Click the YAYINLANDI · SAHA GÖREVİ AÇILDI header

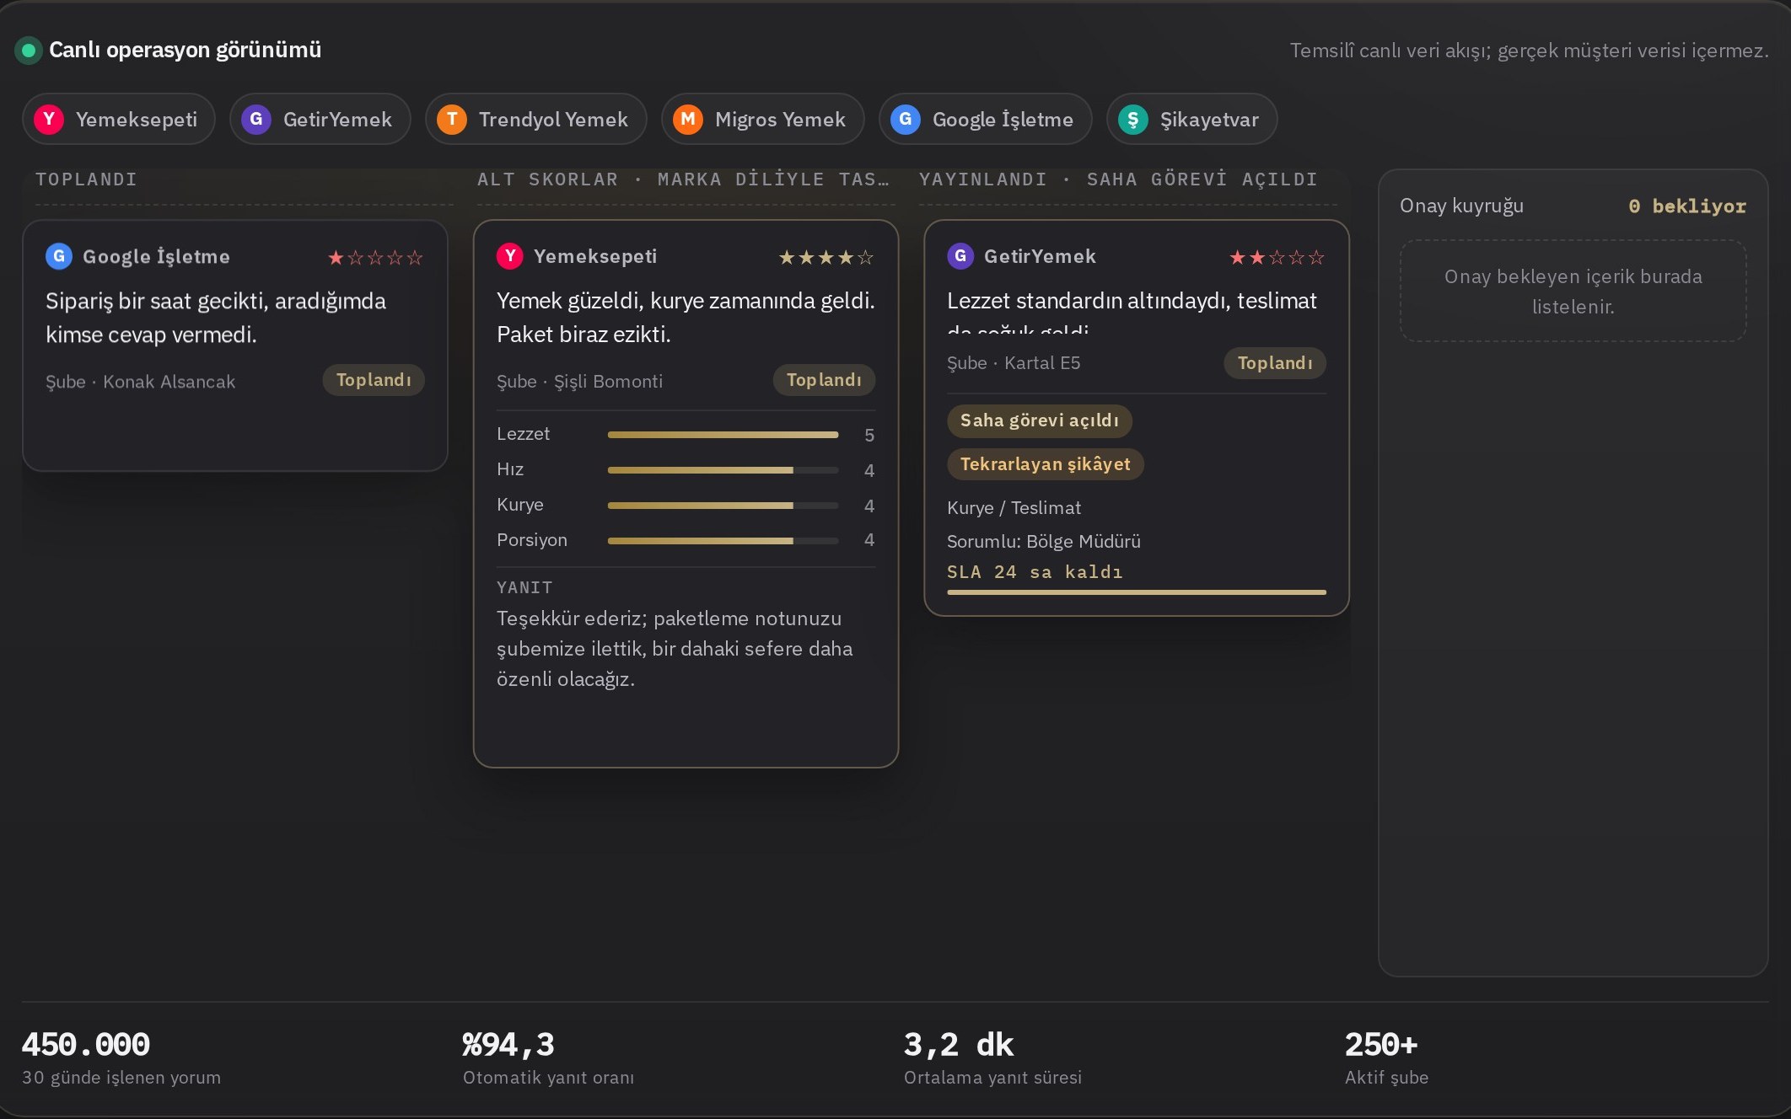(x=1118, y=179)
